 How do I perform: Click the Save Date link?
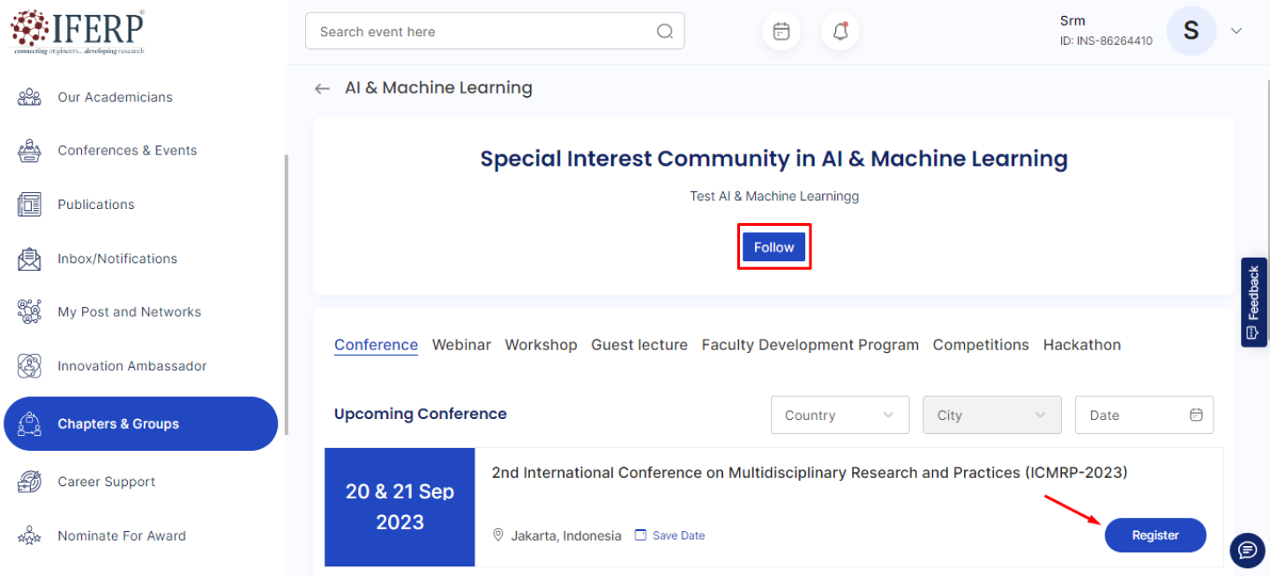point(677,535)
